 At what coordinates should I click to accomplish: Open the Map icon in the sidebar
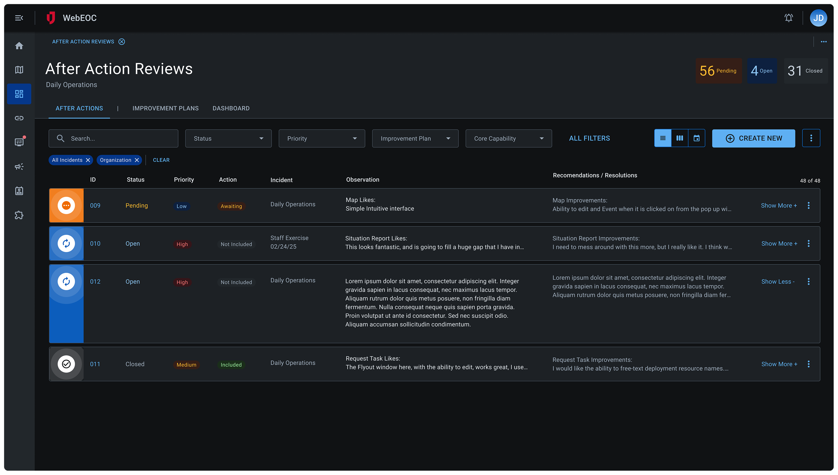[19, 70]
